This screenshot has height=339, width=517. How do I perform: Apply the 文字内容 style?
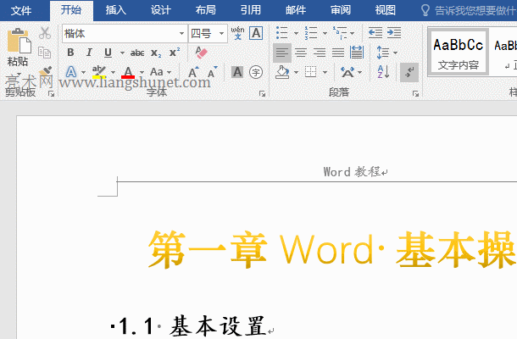458,53
